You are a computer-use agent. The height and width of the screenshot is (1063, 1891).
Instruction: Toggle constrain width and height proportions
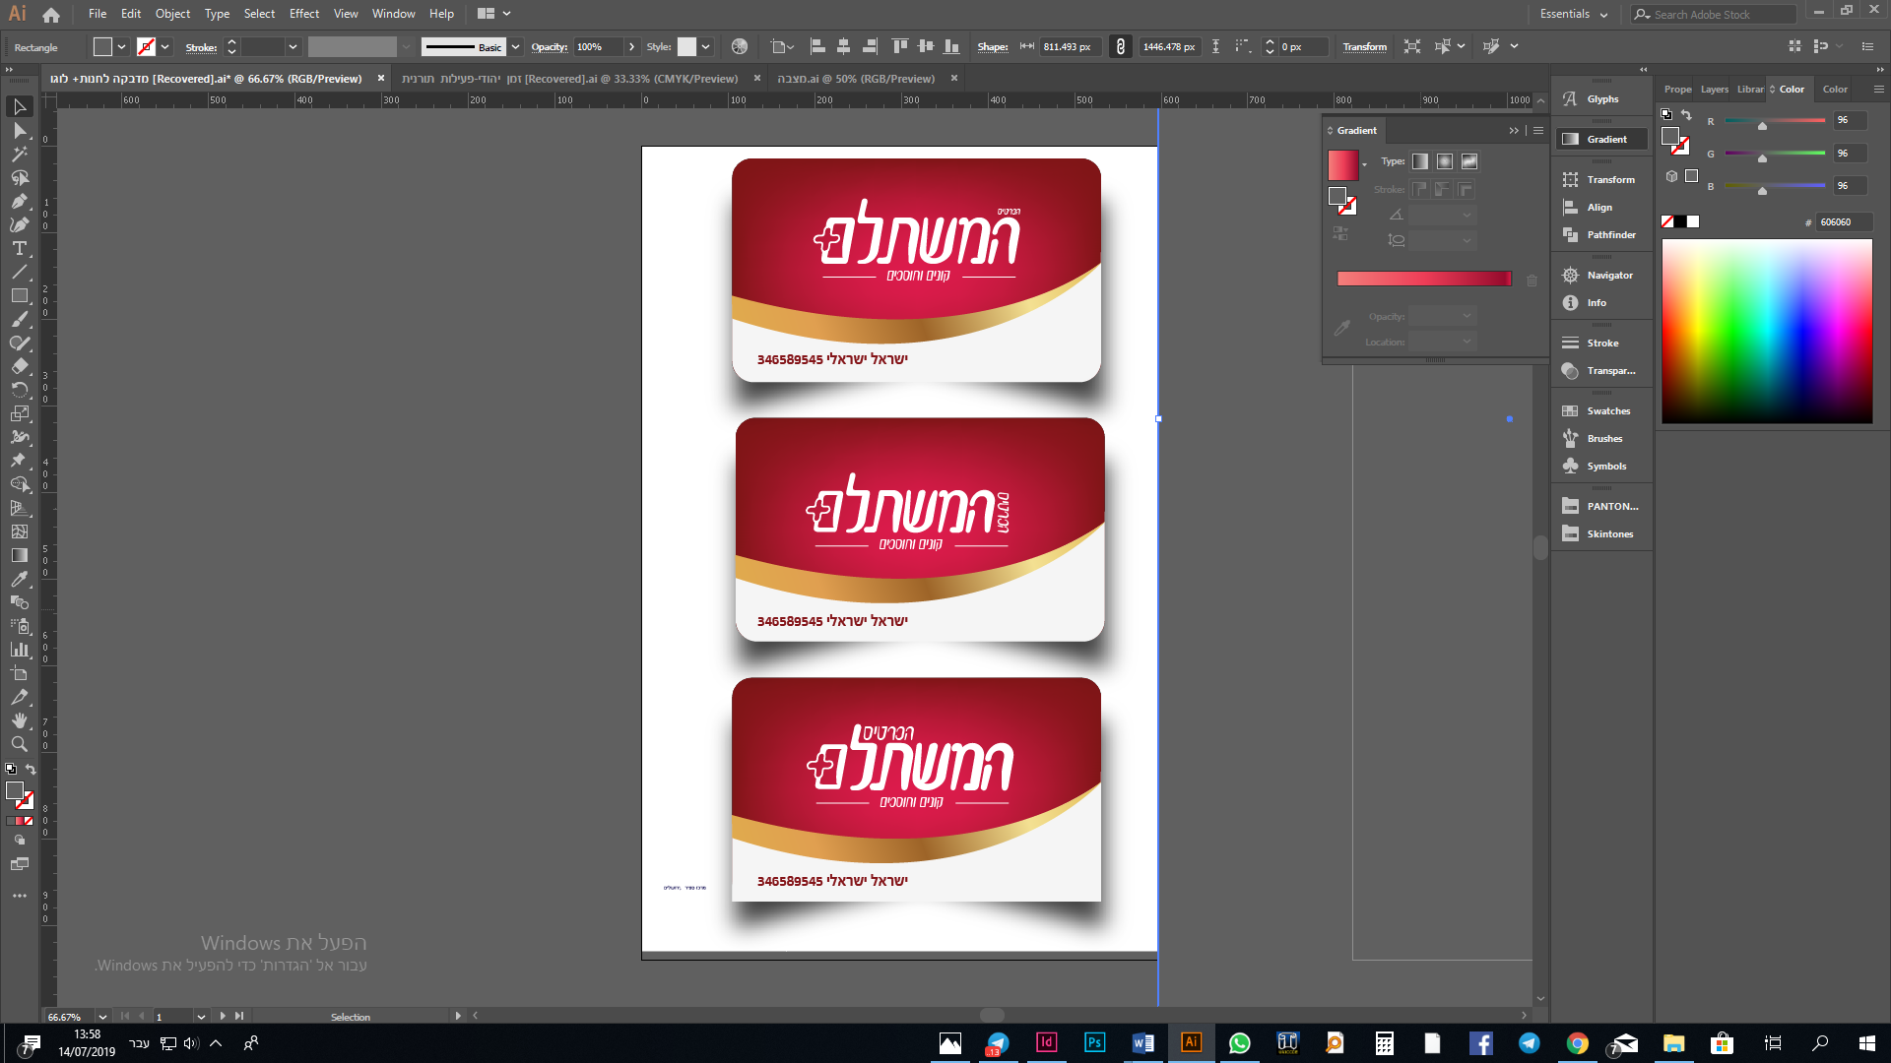[1120, 47]
